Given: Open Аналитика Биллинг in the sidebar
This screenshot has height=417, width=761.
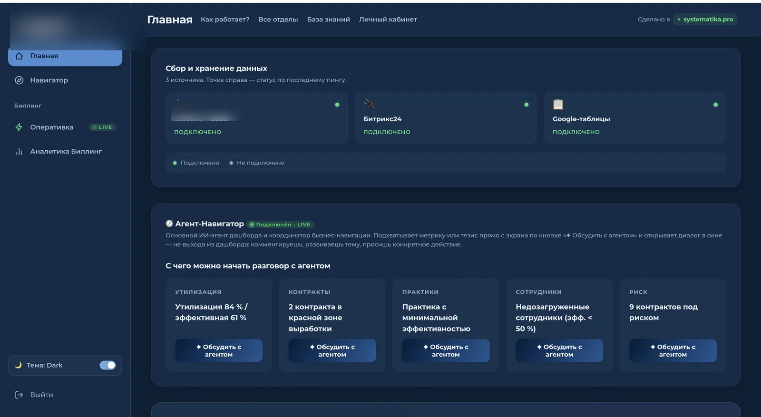Looking at the screenshot, I should (x=65, y=152).
